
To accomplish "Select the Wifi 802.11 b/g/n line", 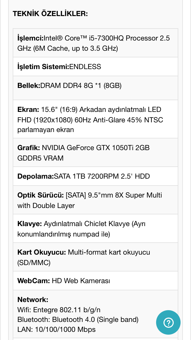I will [x=59, y=310].
